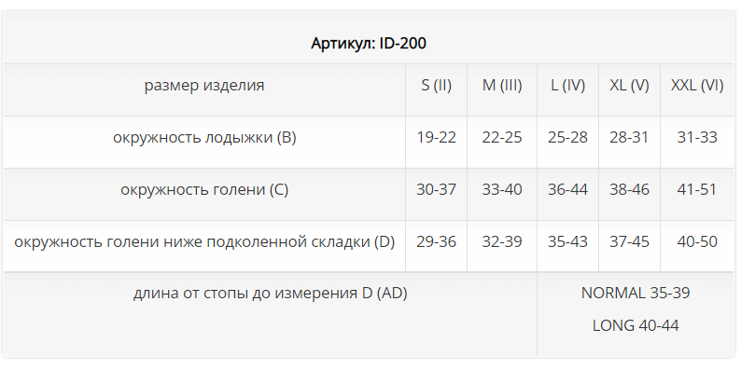Click the длина от стопы (AD) label
This screenshot has width=741, height=370.
270,293
